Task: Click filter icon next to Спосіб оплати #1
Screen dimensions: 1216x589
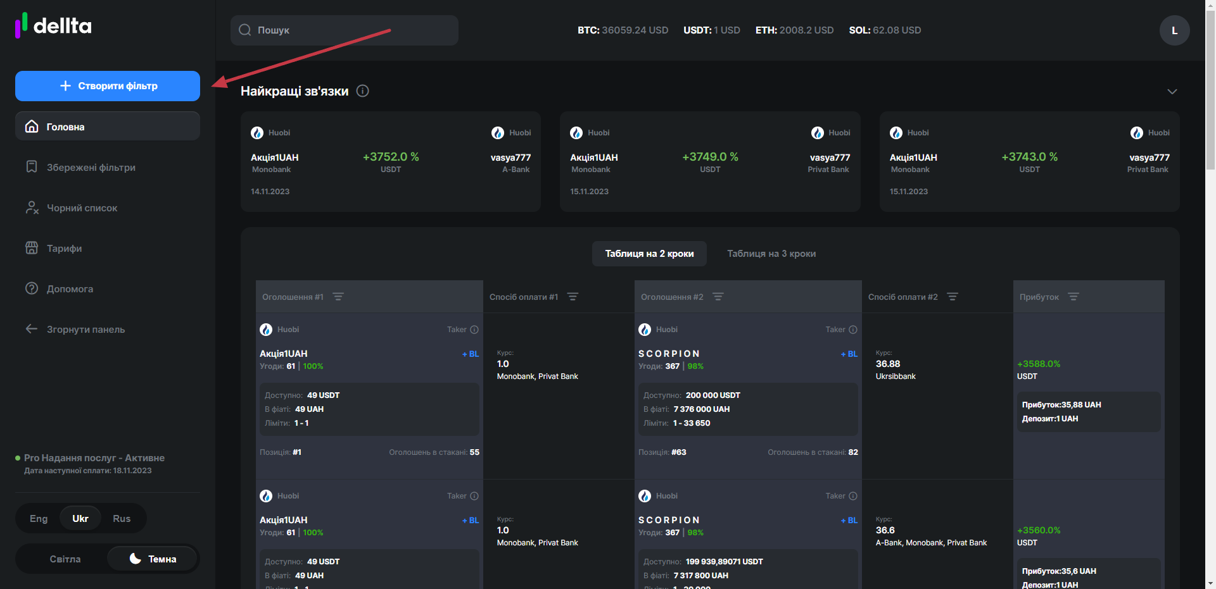Action: click(x=573, y=297)
